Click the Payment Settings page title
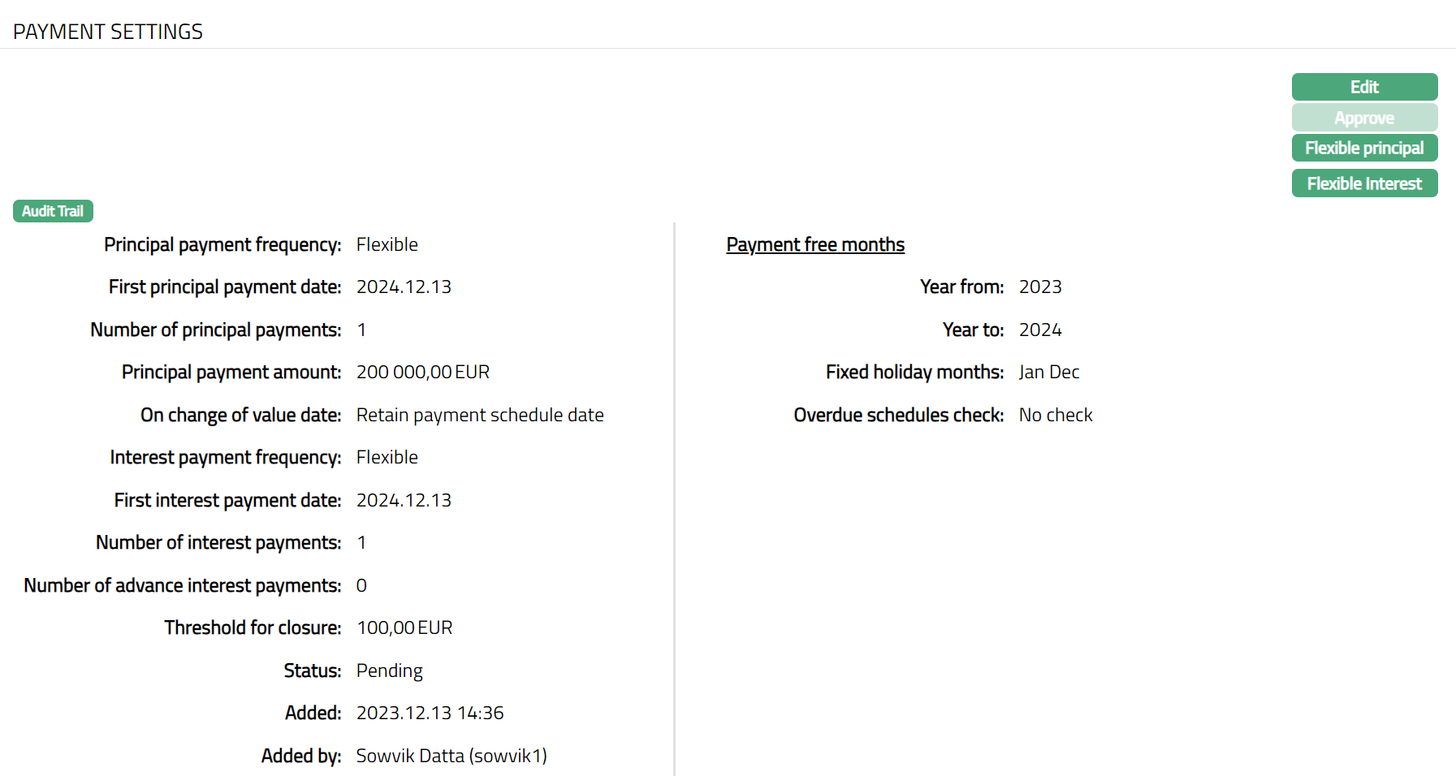Screen dimensions: 1456x776 pos(108,32)
